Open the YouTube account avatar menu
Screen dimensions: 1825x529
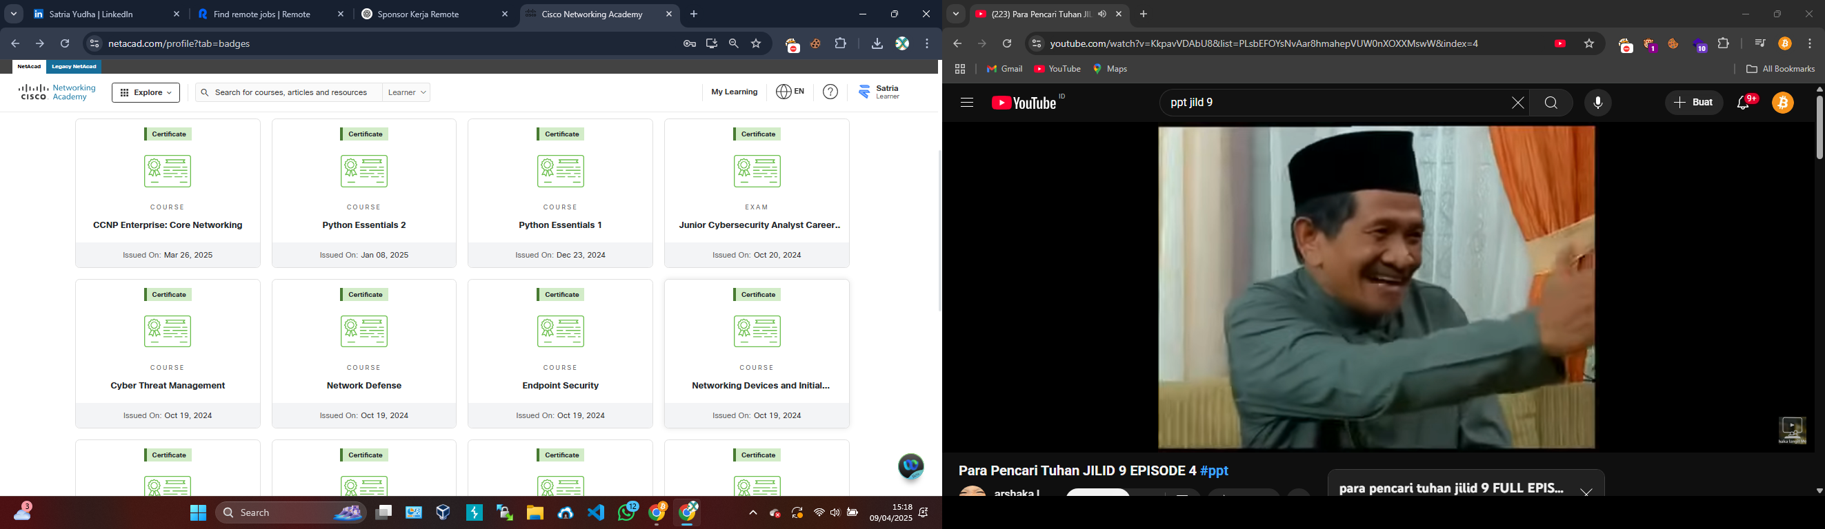[1783, 103]
